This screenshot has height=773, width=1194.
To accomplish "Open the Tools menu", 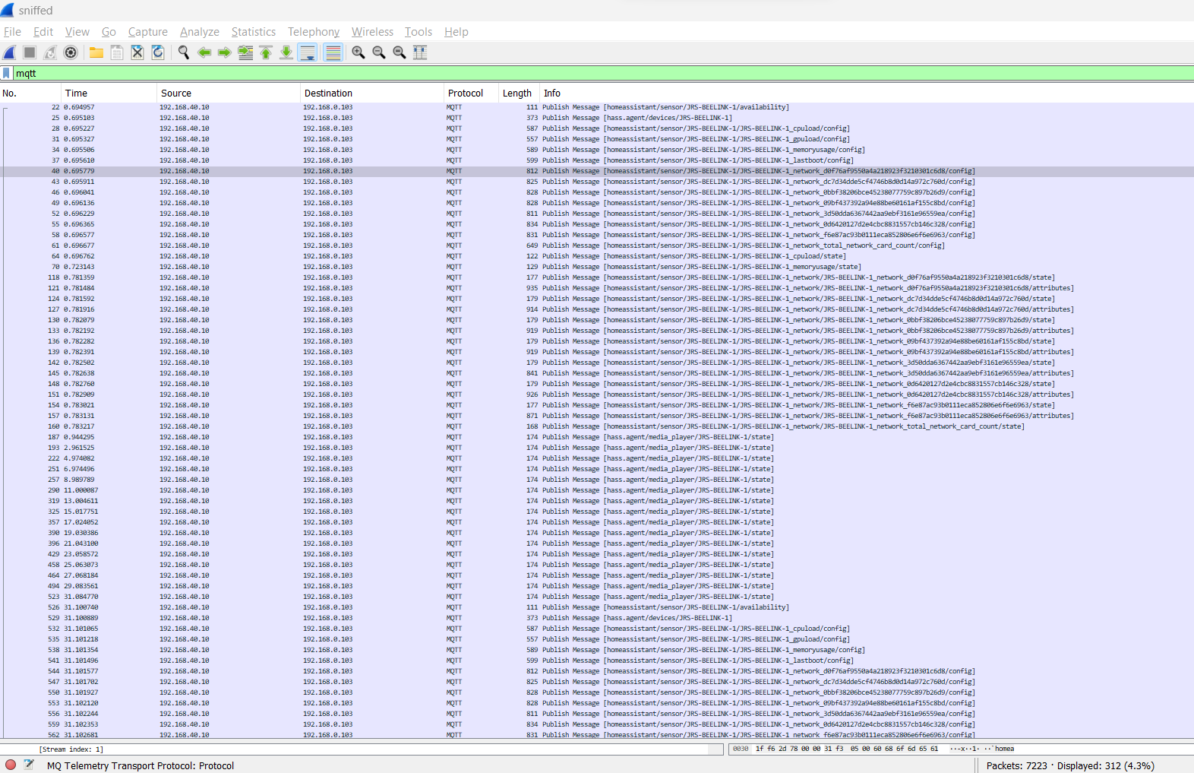I will (x=419, y=32).
